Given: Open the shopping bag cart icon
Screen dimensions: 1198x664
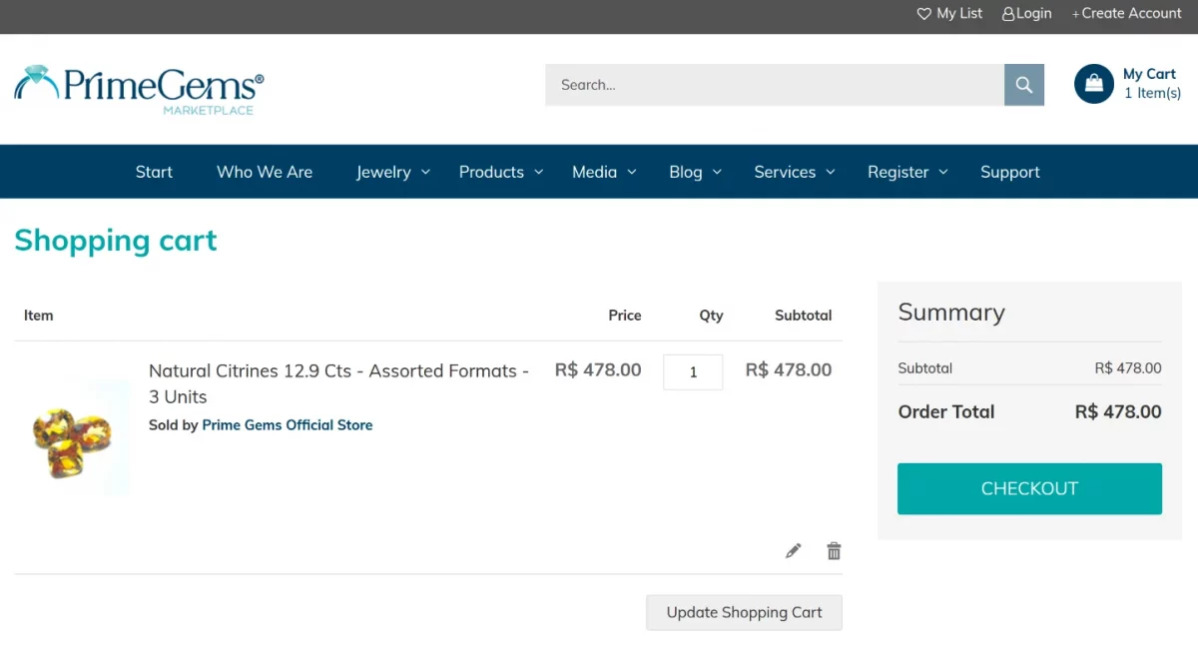Looking at the screenshot, I should pos(1093,84).
